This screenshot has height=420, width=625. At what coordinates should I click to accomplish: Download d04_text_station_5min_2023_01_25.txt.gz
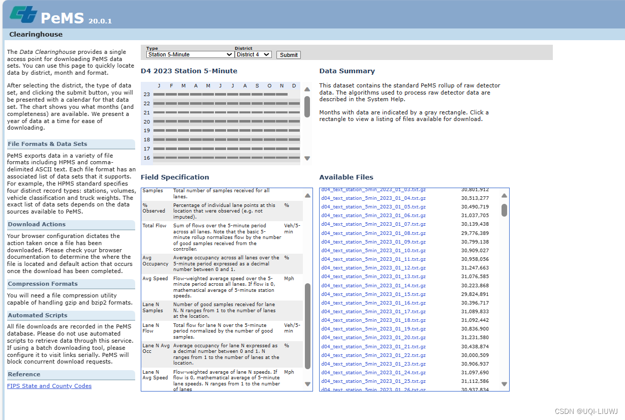pyautogui.click(x=373, y=381)
